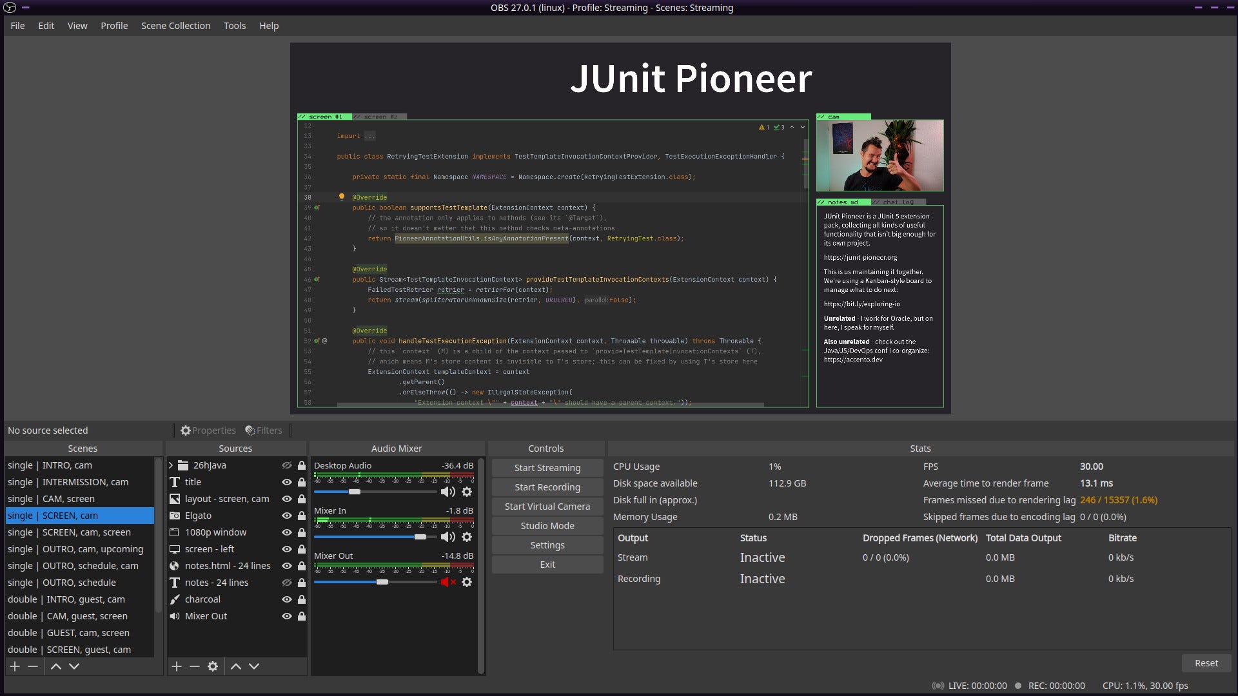Select the single | OUTRO, schedule scene
1238x696 pixels.
pos(62,582)
